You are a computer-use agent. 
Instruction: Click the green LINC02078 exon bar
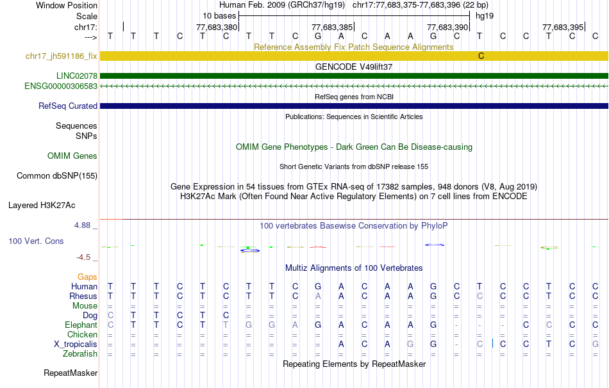354,76
